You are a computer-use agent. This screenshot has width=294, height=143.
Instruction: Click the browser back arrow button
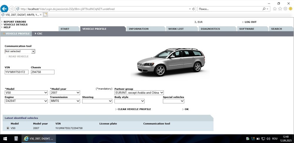4,9
